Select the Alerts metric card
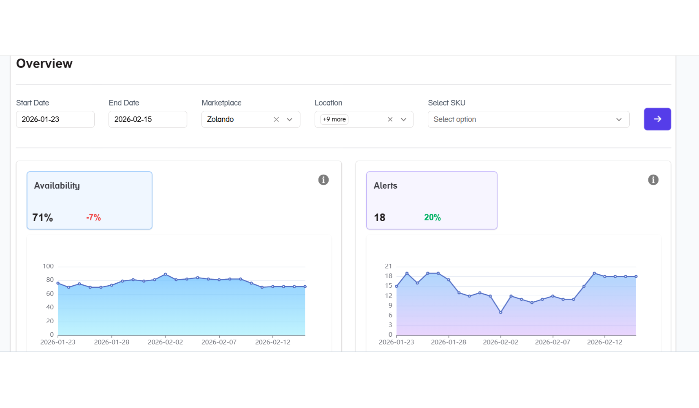Image resolution: width=699 pixels, height=408 pixels. click(431, 200)
